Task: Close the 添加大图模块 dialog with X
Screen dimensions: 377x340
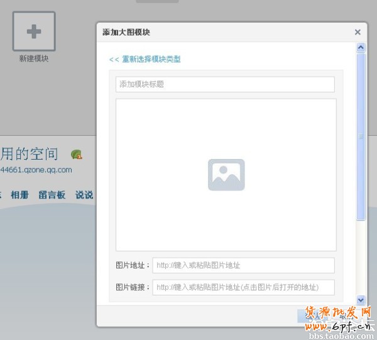Action: coord(358,32)
